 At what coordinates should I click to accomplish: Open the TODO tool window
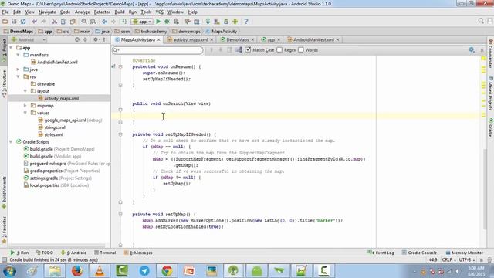[45, 253]
